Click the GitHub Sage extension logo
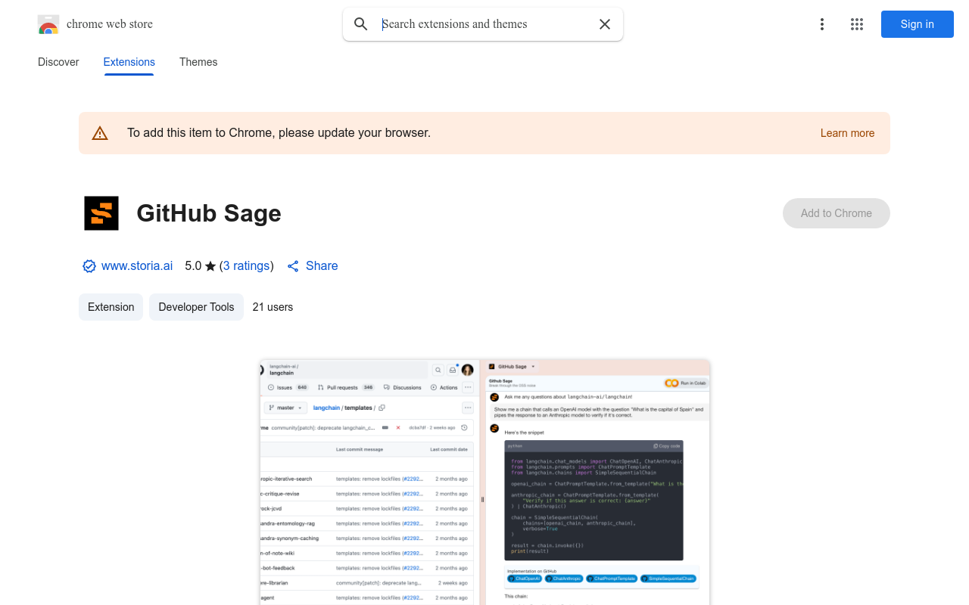Screen dimensions: 969x605 coord(101,213)
